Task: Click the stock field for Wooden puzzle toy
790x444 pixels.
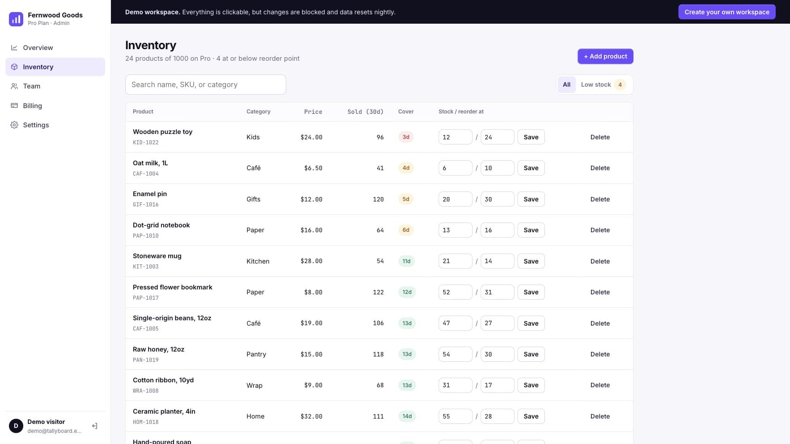Action: coord(455,137)
